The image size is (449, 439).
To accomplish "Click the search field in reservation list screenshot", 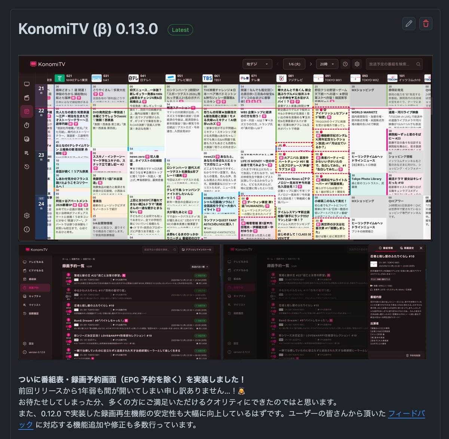I will 160,249.
